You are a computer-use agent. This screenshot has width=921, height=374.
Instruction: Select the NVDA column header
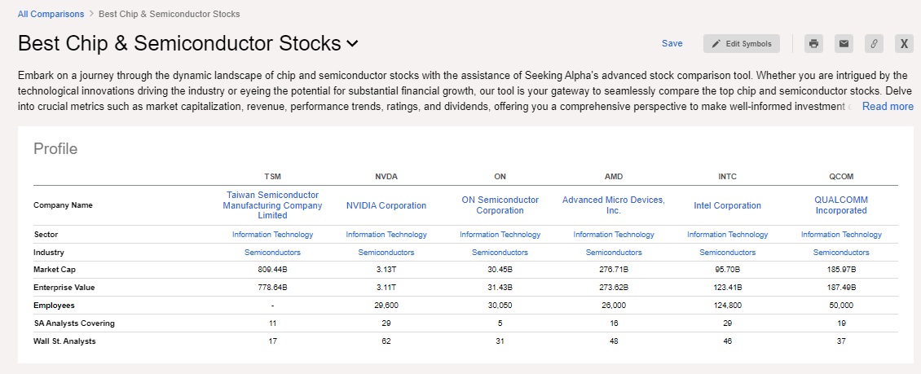click(x=386, y=176)
